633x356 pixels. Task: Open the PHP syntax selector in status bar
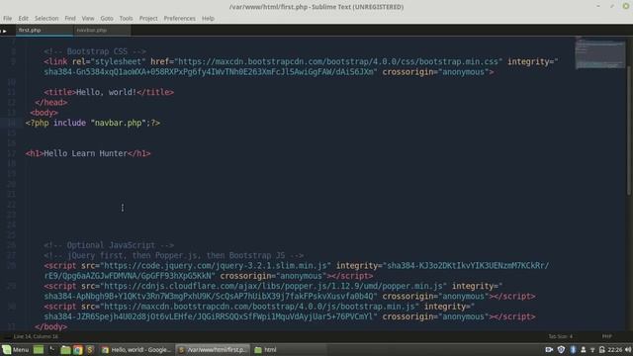(606, 336)
